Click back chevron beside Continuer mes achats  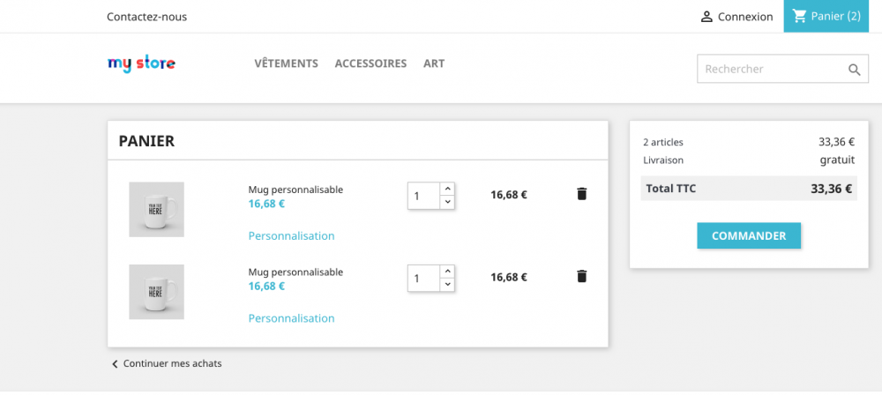[x=115, y=364]
